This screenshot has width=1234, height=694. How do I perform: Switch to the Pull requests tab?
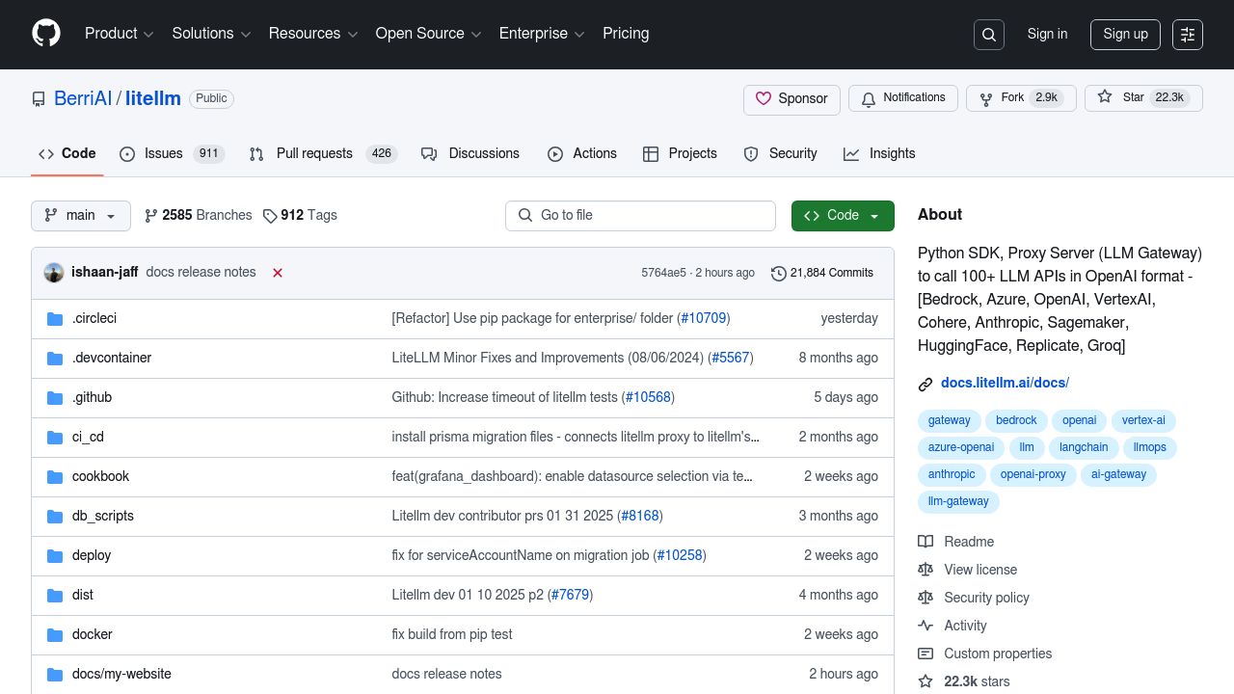click(322, 153)
